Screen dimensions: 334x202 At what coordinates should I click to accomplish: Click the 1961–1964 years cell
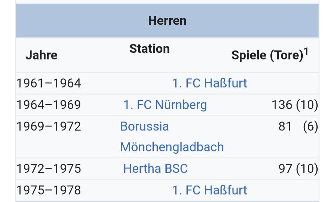click(49, 83)
